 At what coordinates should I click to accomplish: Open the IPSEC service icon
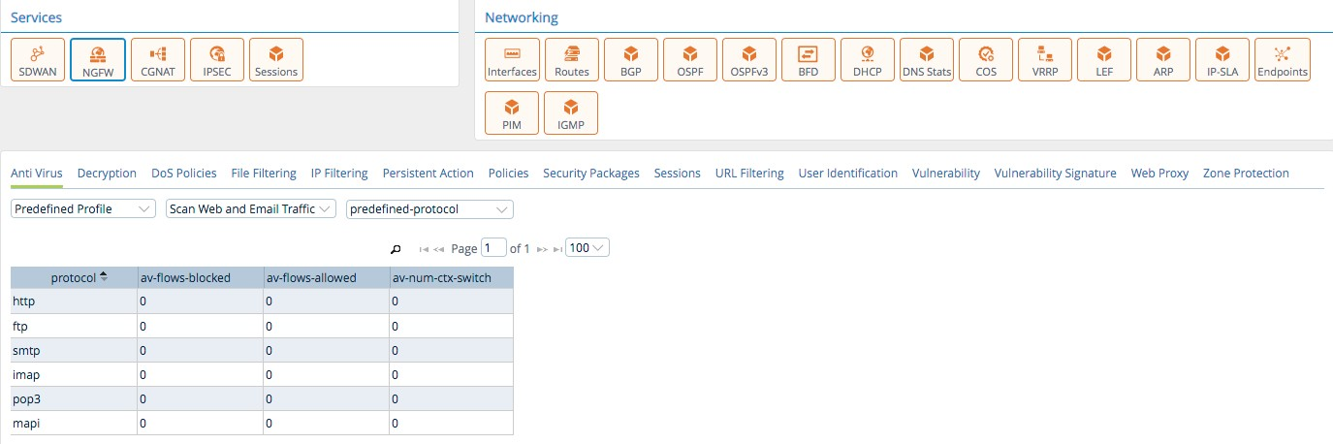[216, 60]
